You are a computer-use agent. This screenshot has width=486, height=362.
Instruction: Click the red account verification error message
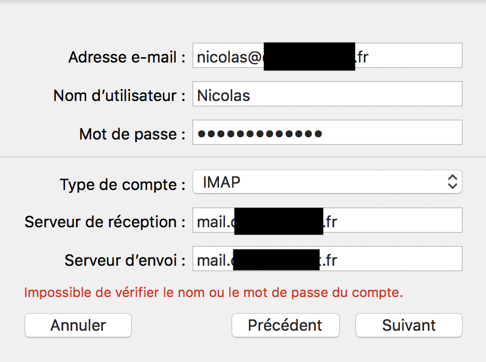point(214,293)
